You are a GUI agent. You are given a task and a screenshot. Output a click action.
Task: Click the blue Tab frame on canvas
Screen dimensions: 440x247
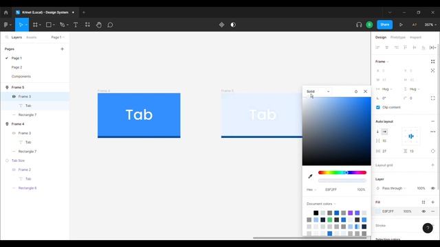click(139, 115)
